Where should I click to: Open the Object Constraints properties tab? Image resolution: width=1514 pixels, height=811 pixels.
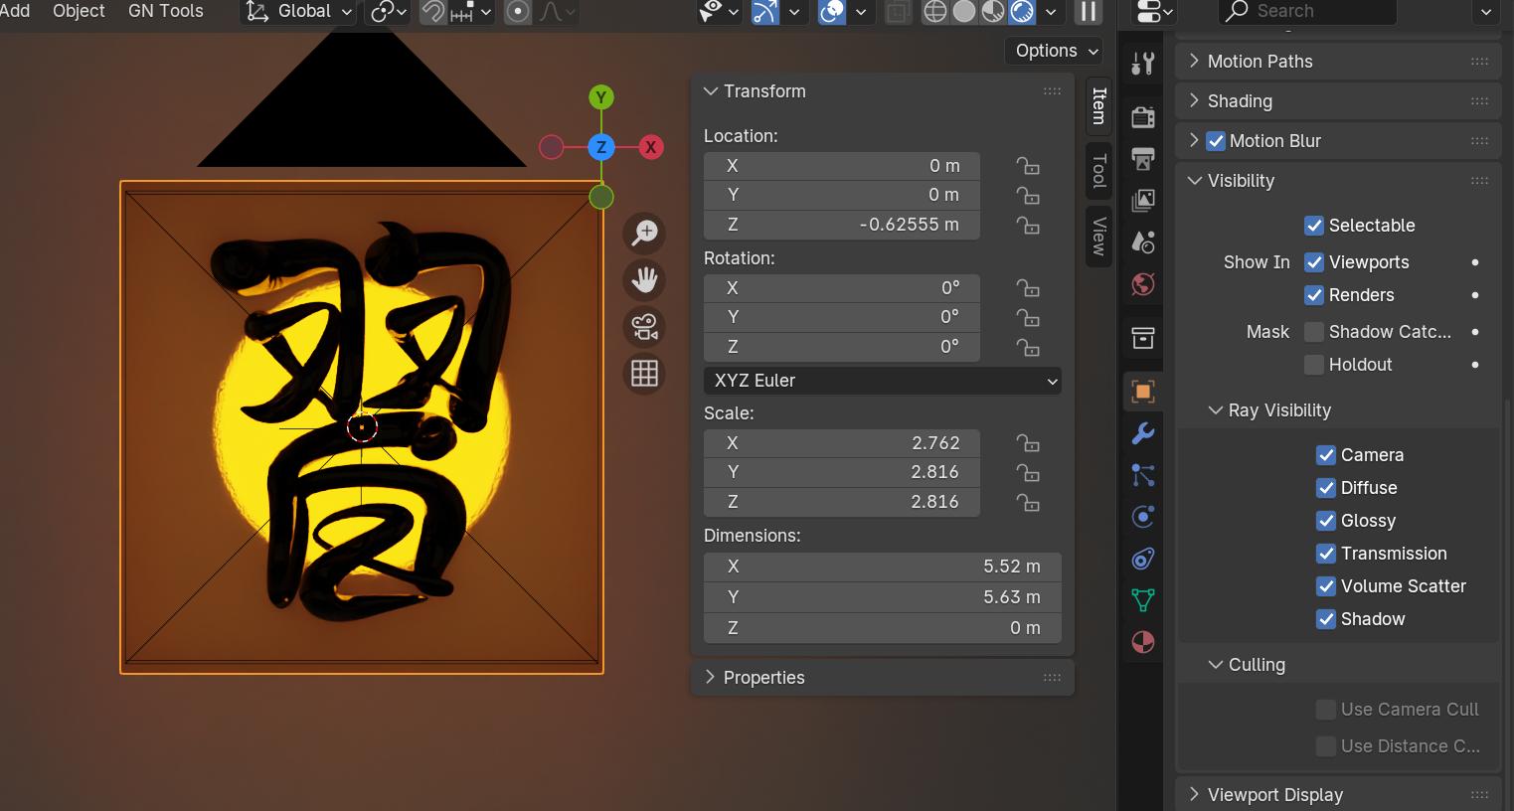[1143, 559]
